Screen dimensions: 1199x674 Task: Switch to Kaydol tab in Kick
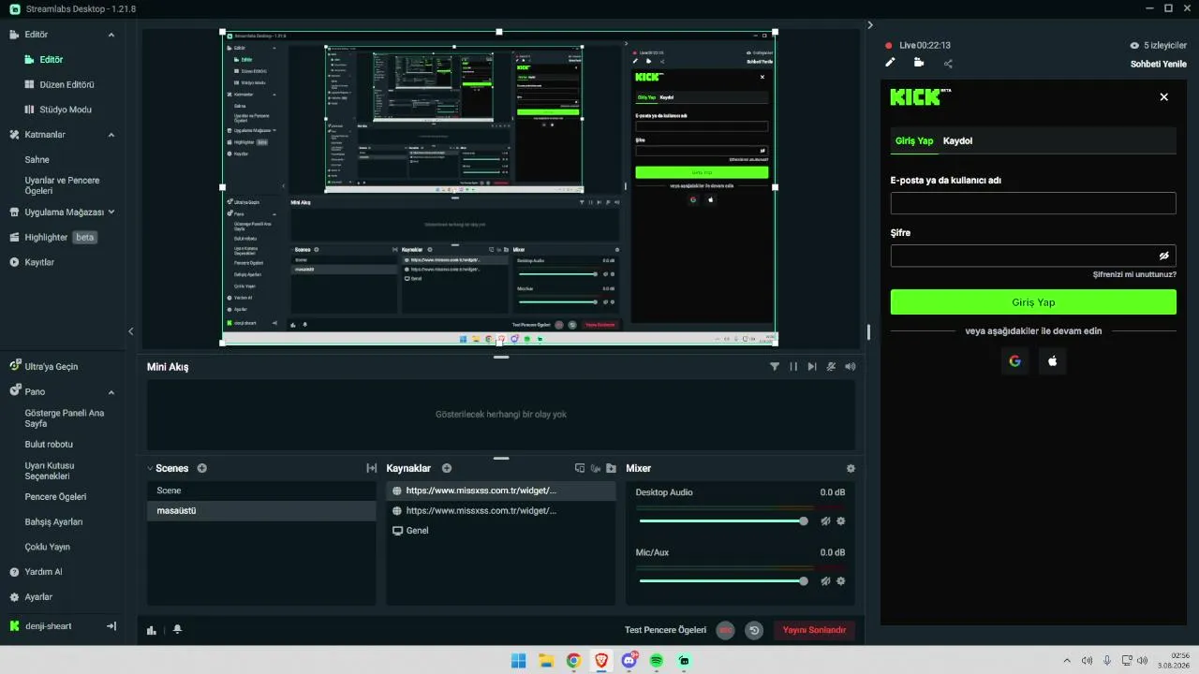(x=957, y=140)
